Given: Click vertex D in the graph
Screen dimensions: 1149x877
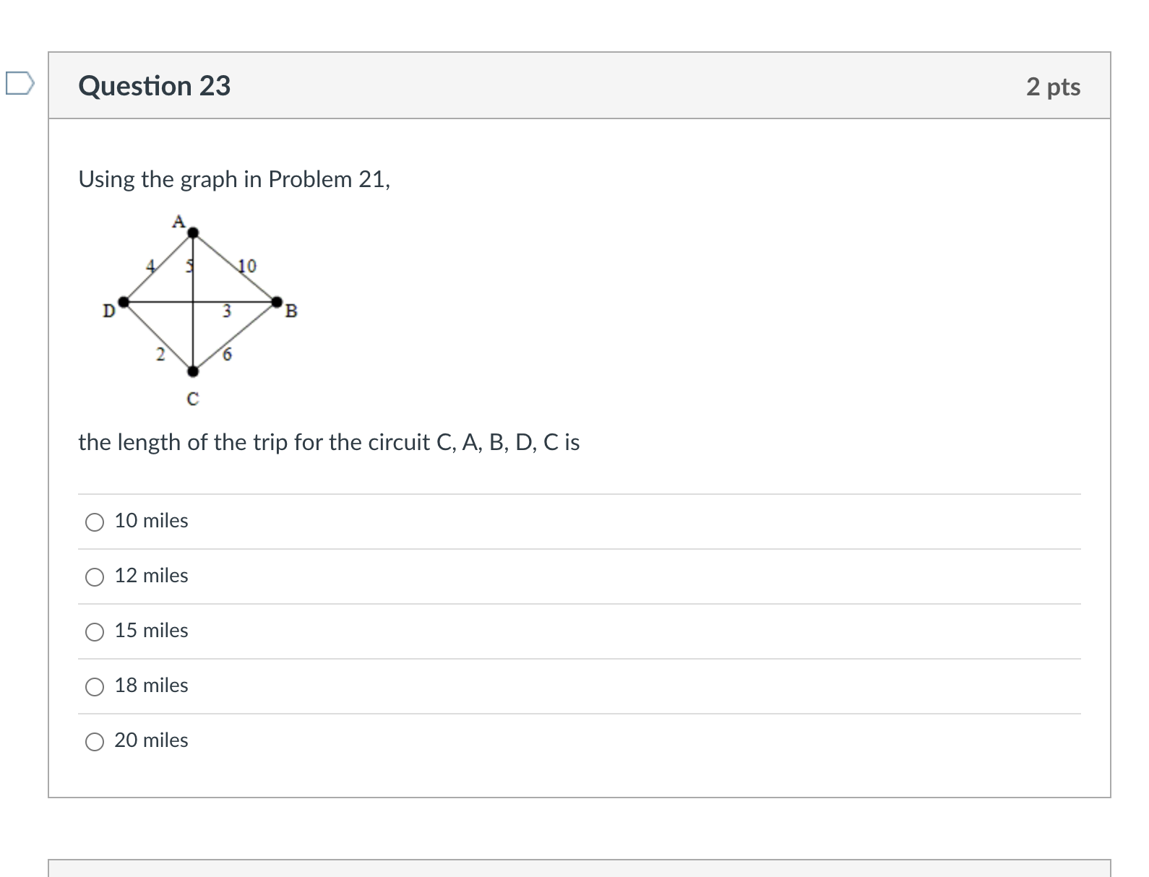Looking at the screenshot, I should [124, 300].
